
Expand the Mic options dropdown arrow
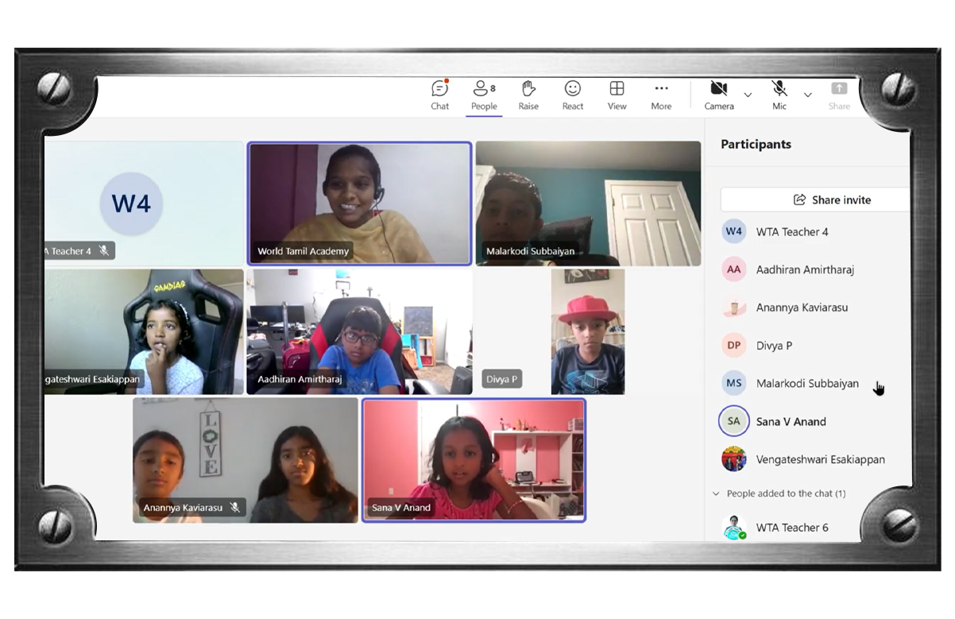point(807,95)
